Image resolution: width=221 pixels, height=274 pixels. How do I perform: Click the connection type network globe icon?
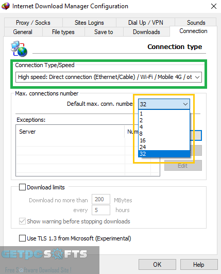coord(19,49)
